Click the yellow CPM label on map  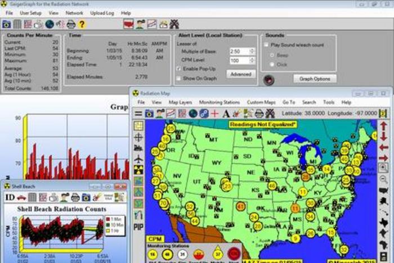point(155,239)
